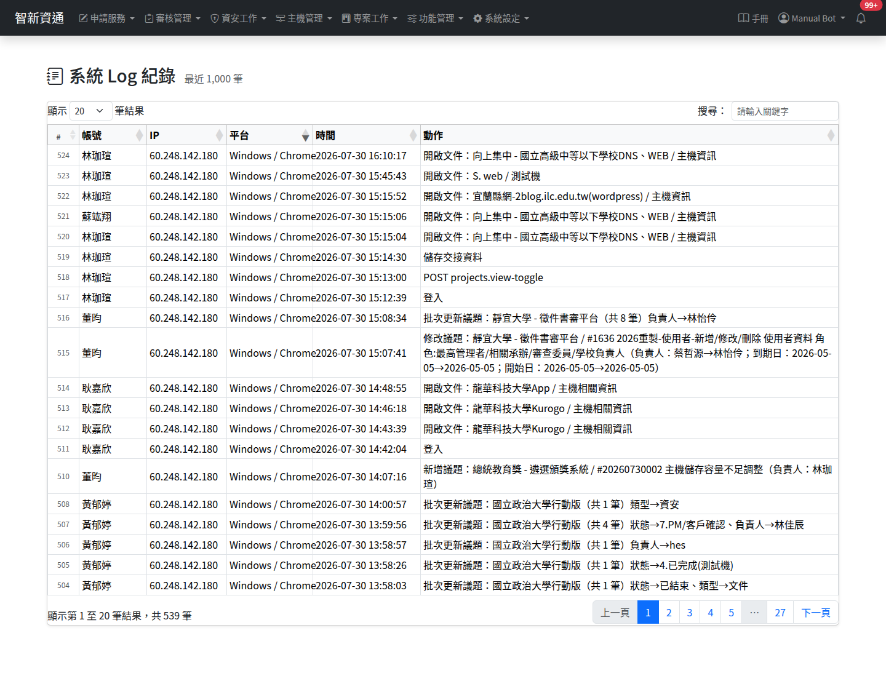Click the 上一頁 previous page button
This screenshot has height=692, width=886.
click(615, 613)
